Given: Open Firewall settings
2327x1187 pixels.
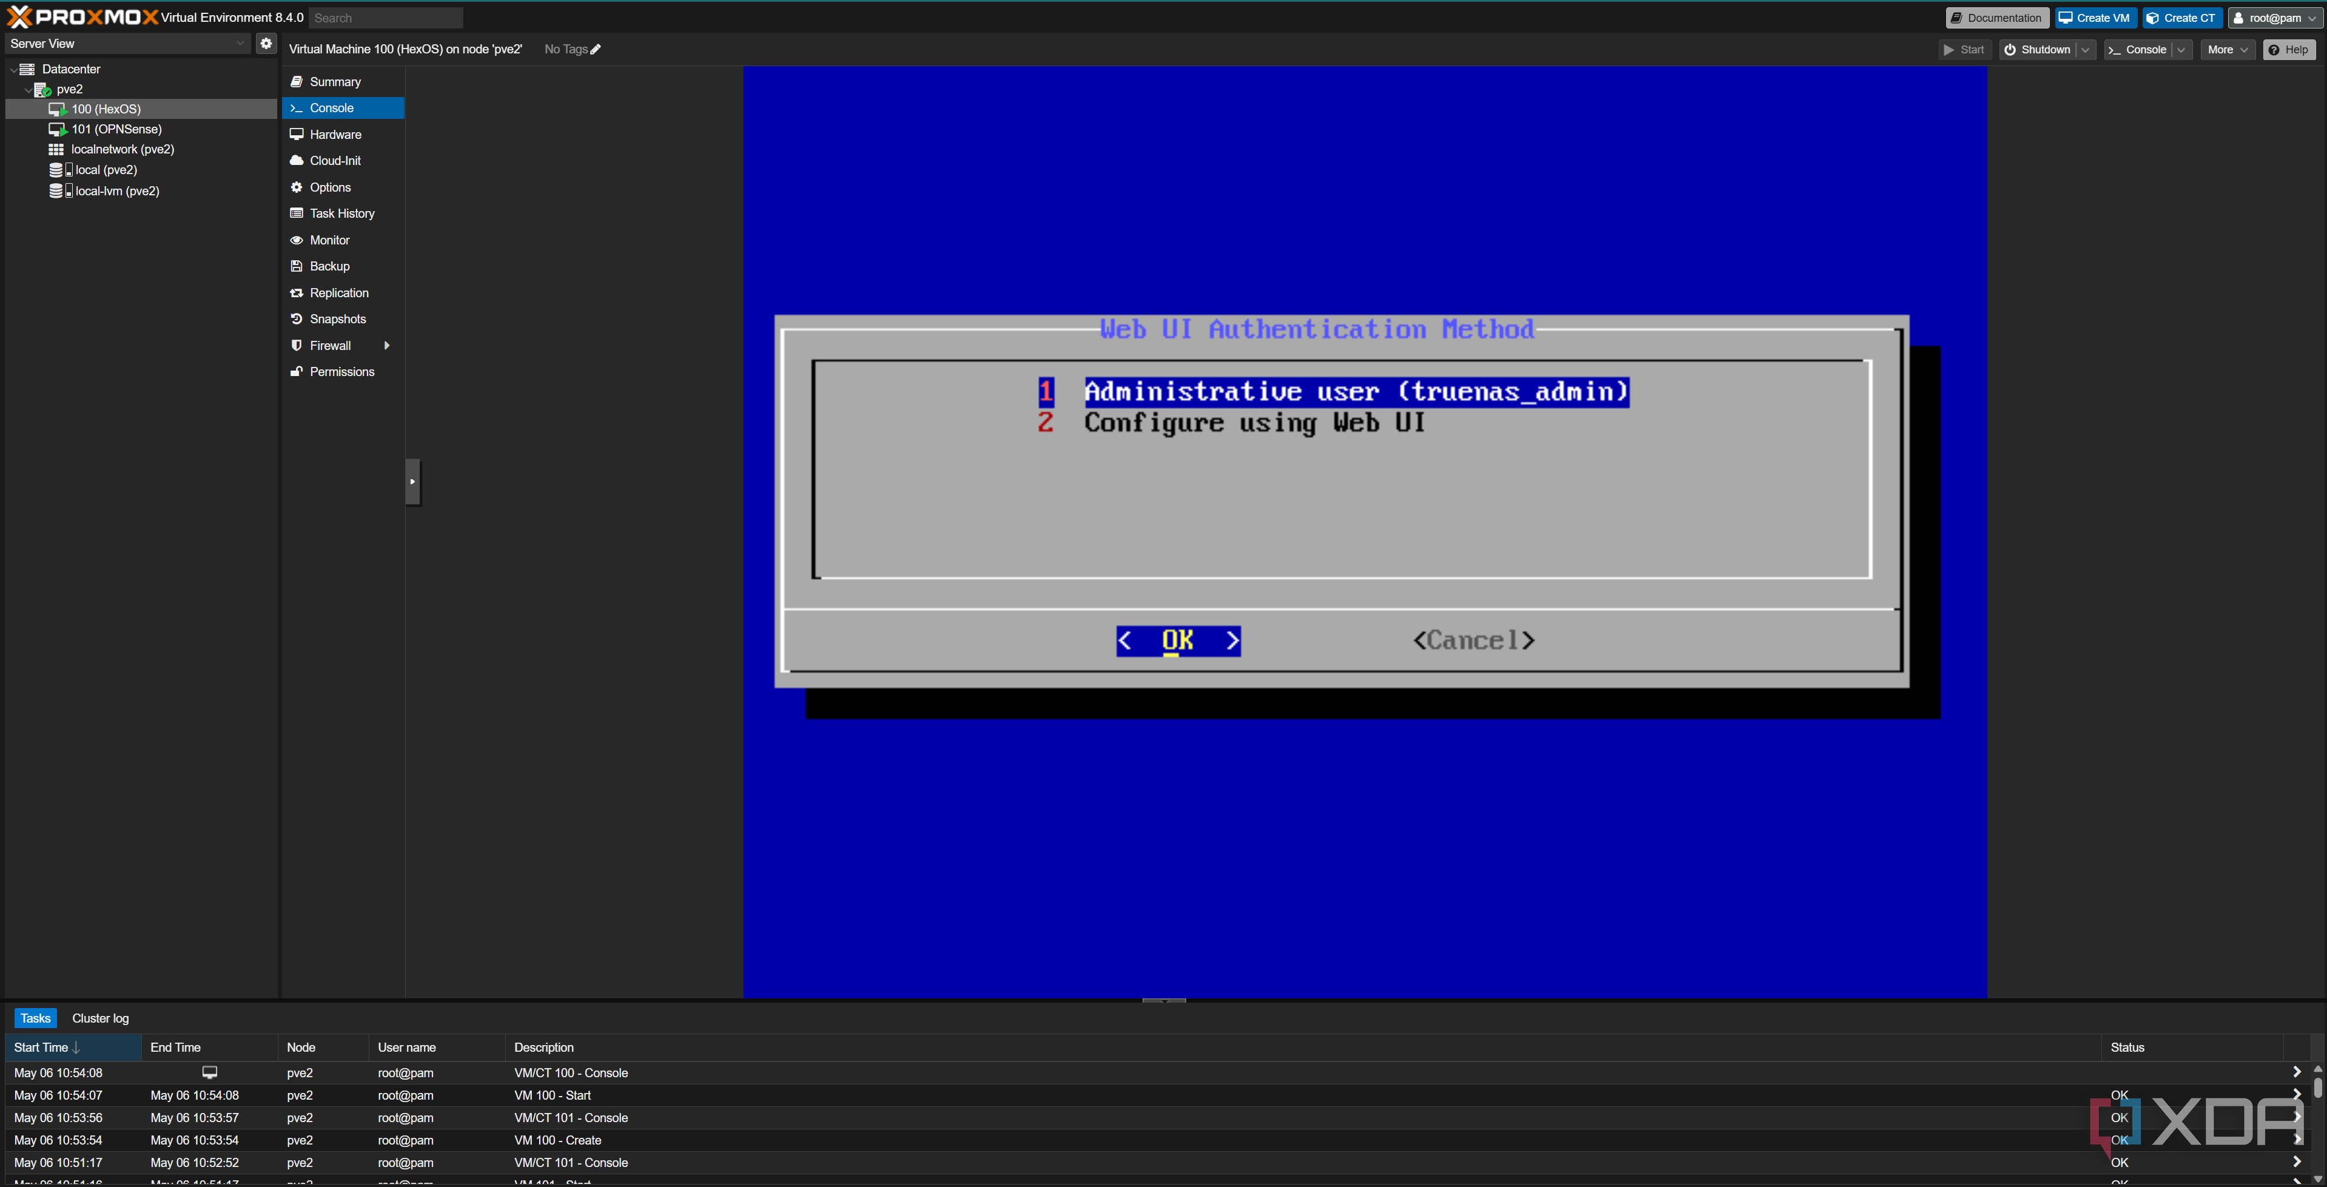Looking at the screenshot, I should (331, 346).
